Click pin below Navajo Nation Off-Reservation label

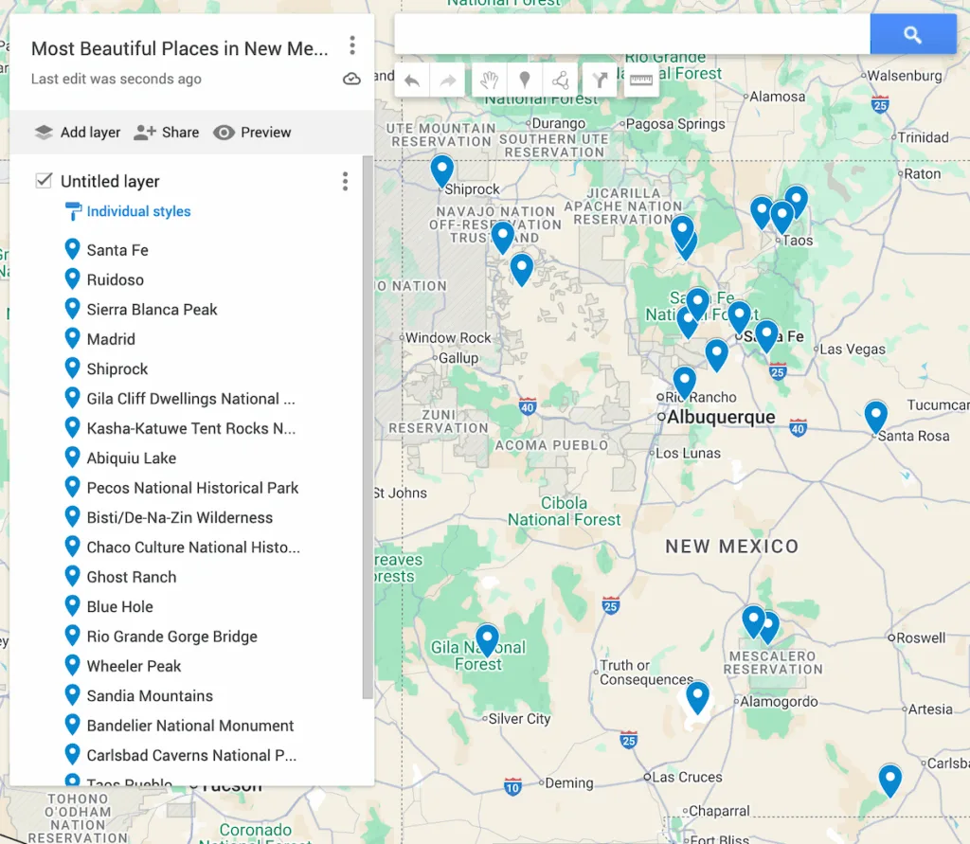click(x=502, y=237)
